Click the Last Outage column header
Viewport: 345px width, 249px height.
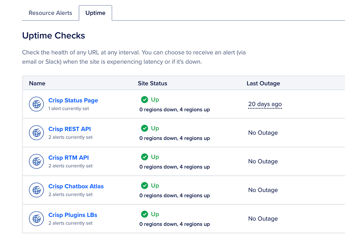(x=263, y=83)
